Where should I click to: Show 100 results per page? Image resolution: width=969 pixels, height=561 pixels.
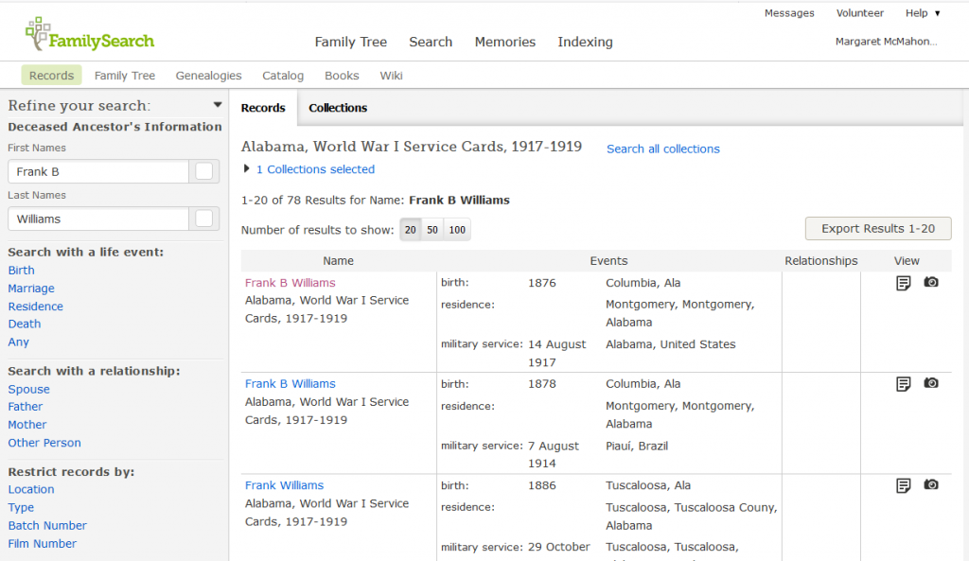pos(457,230)
